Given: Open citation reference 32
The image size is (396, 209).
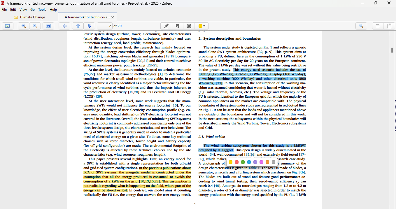Looking at the screenshot, I should pos(260,52).
